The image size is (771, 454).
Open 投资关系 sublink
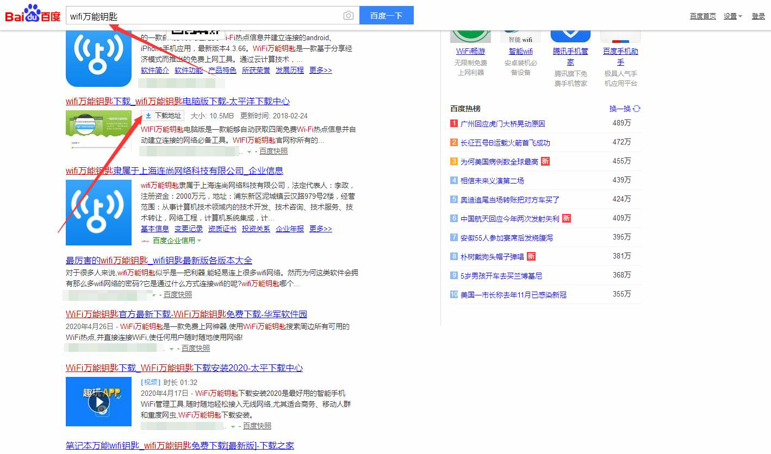[256, 229]
